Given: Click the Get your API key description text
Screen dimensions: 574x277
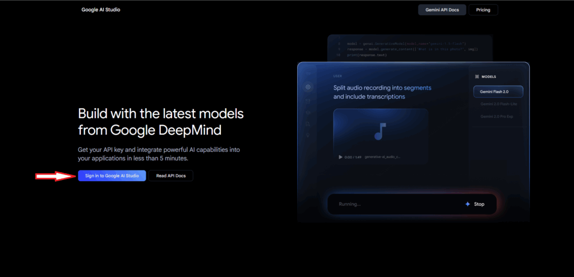Looking at the screenshot, I should (159, 154).
